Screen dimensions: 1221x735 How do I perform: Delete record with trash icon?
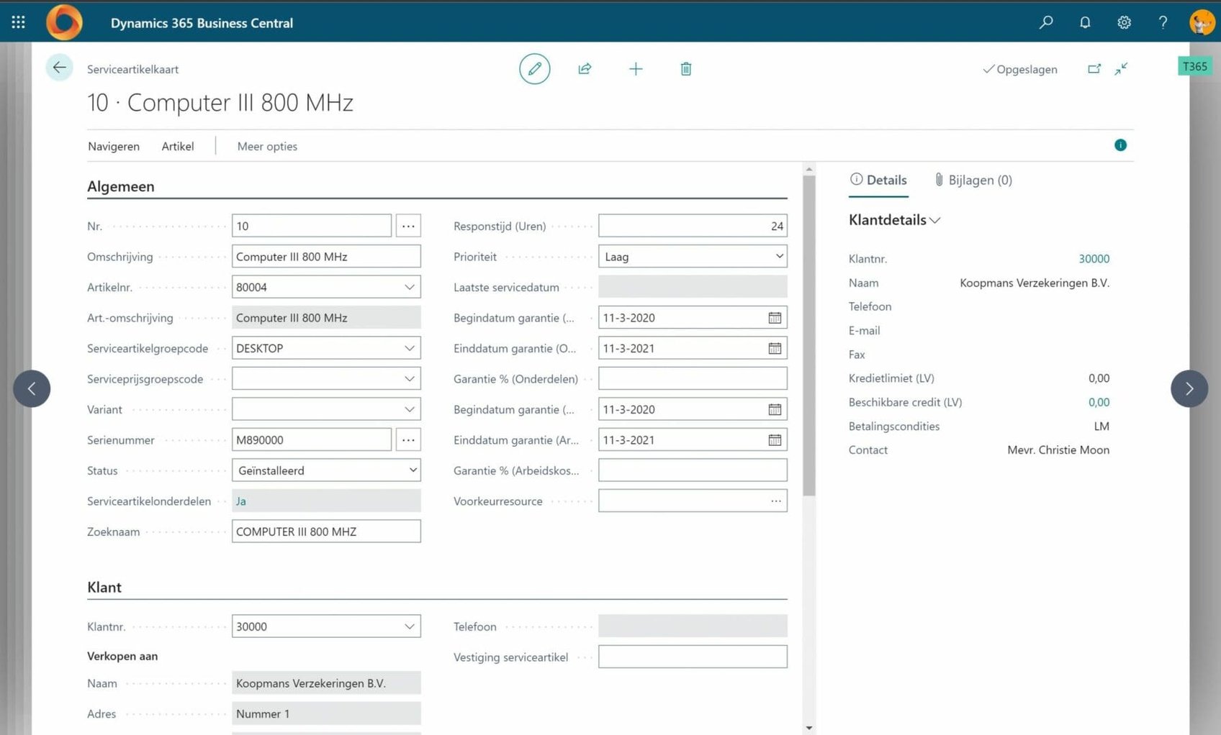tap(686, 69)
